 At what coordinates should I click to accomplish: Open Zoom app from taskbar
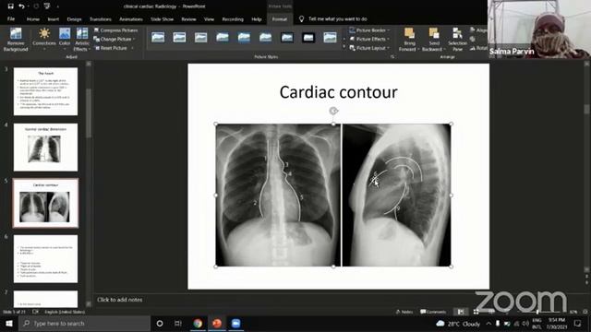coord(236,324)
